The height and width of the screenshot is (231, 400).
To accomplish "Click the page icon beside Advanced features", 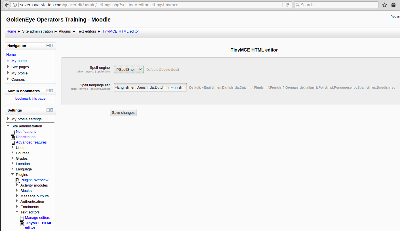I will [x=13, y=143].
